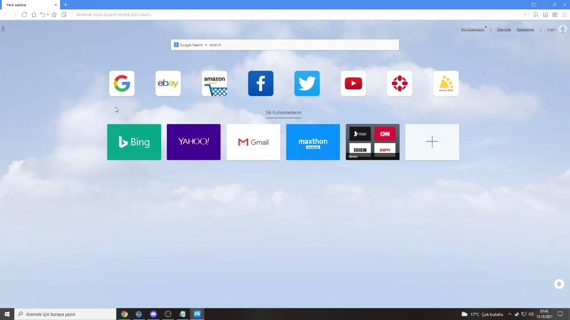The image size is (570, 320).
Task: Click the forward navigation arrow
Action: (14, 15)
